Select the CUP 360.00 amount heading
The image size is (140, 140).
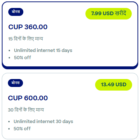pyautogui.click(x=28, y=27)
